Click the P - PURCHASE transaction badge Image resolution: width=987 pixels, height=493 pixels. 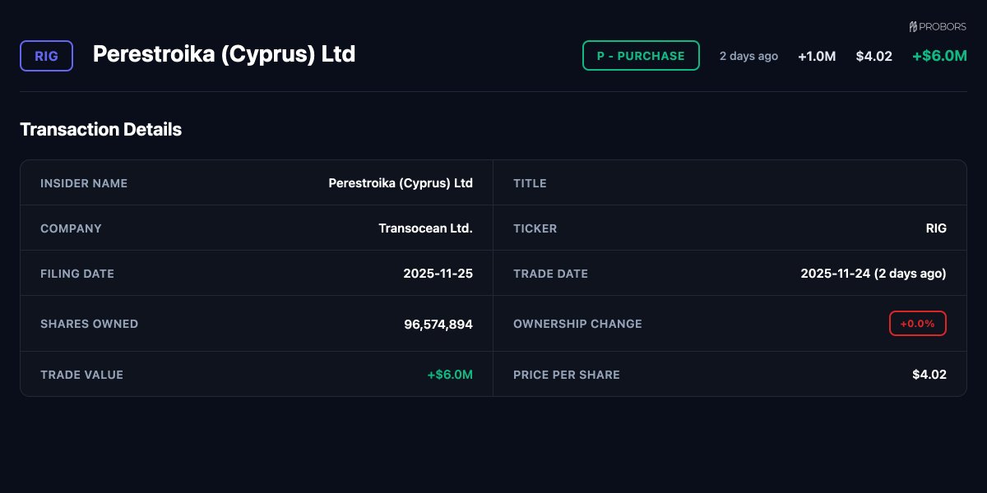point(641,56)
